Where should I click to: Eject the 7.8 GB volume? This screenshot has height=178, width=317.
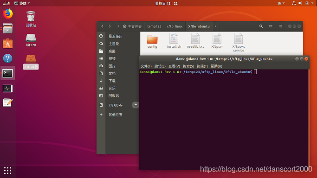pyautogui.click(x=136, y=105)
